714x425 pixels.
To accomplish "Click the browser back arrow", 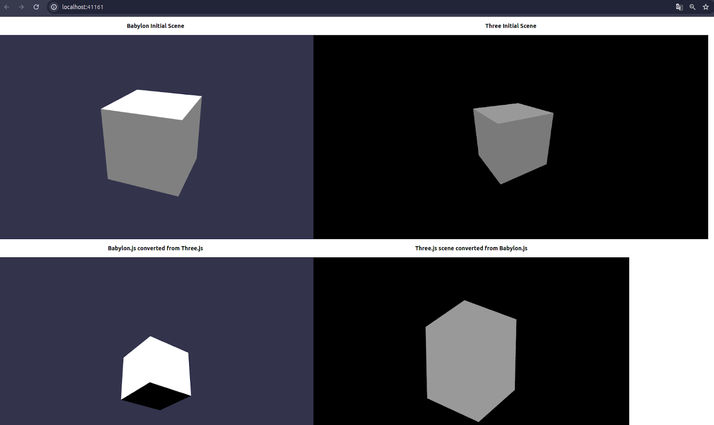I will 7,7.
